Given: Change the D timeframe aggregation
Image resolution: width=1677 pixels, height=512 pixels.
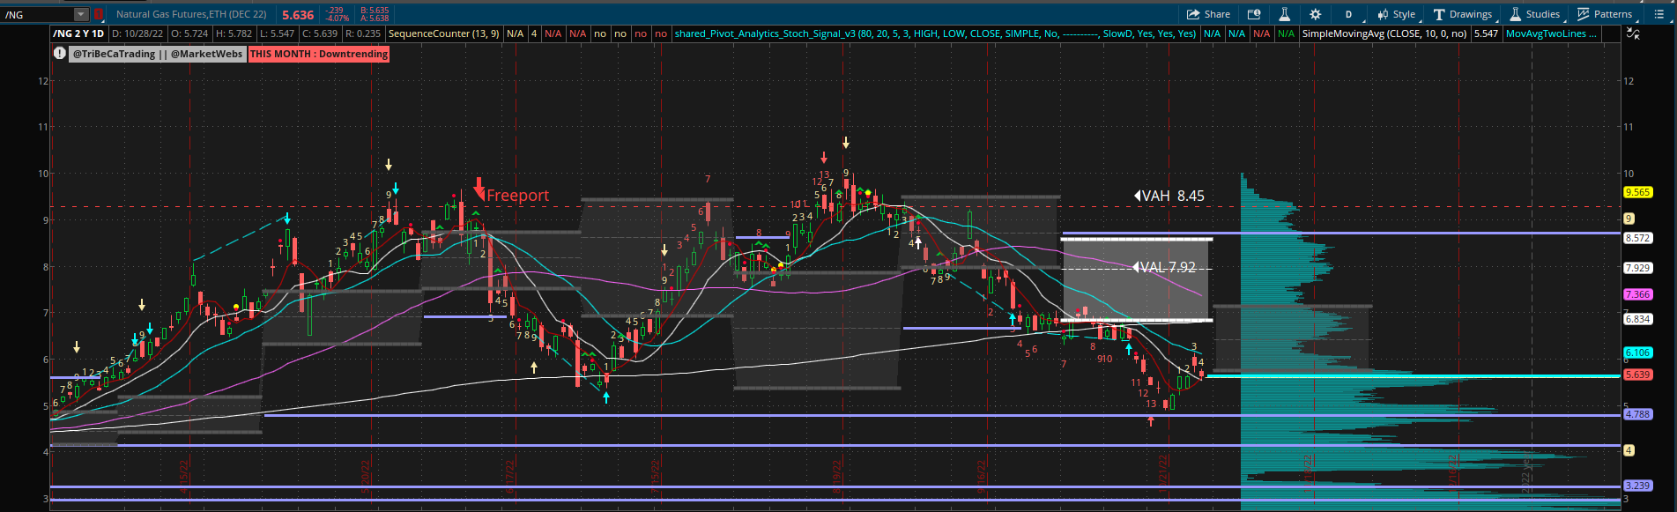Looking at the screenshot, I should click(x=1348, y=14).
